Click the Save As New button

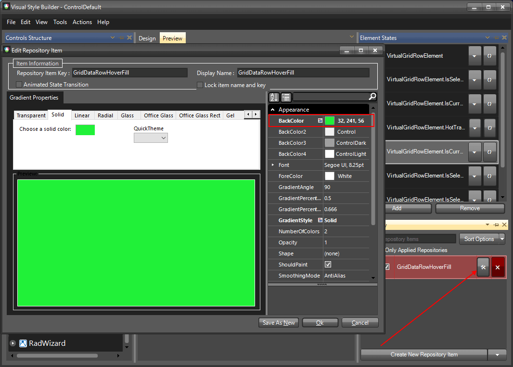tap(278, 322)
